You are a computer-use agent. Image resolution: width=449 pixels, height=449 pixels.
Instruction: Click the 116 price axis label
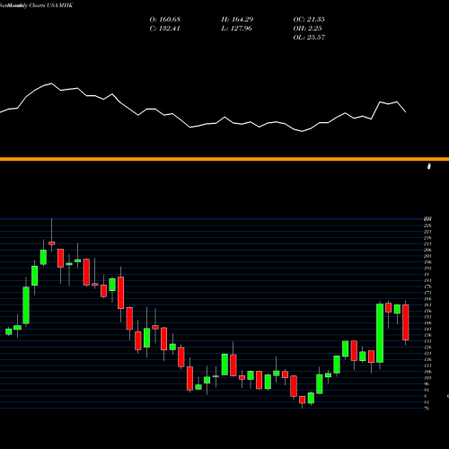pos(427,359)
